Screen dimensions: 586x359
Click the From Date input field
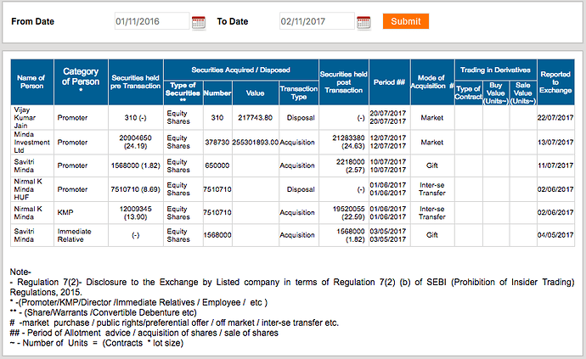coord(151,21)
